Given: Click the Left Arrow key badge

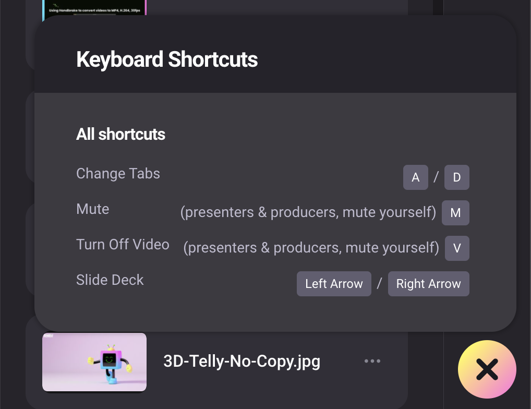Looking at the screenshot, I should point(334,284).
